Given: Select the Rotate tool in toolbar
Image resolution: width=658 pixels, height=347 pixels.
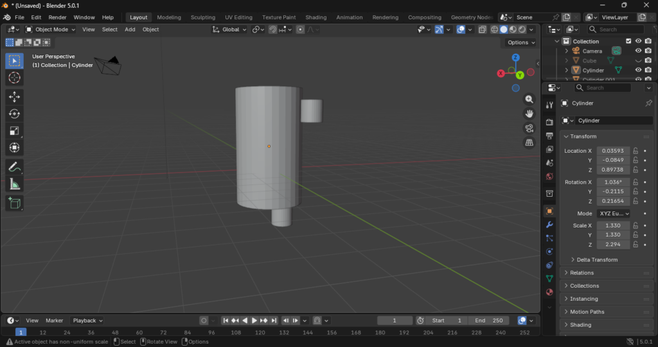Looking at the screenshot, I should click(x=15, y=114).
